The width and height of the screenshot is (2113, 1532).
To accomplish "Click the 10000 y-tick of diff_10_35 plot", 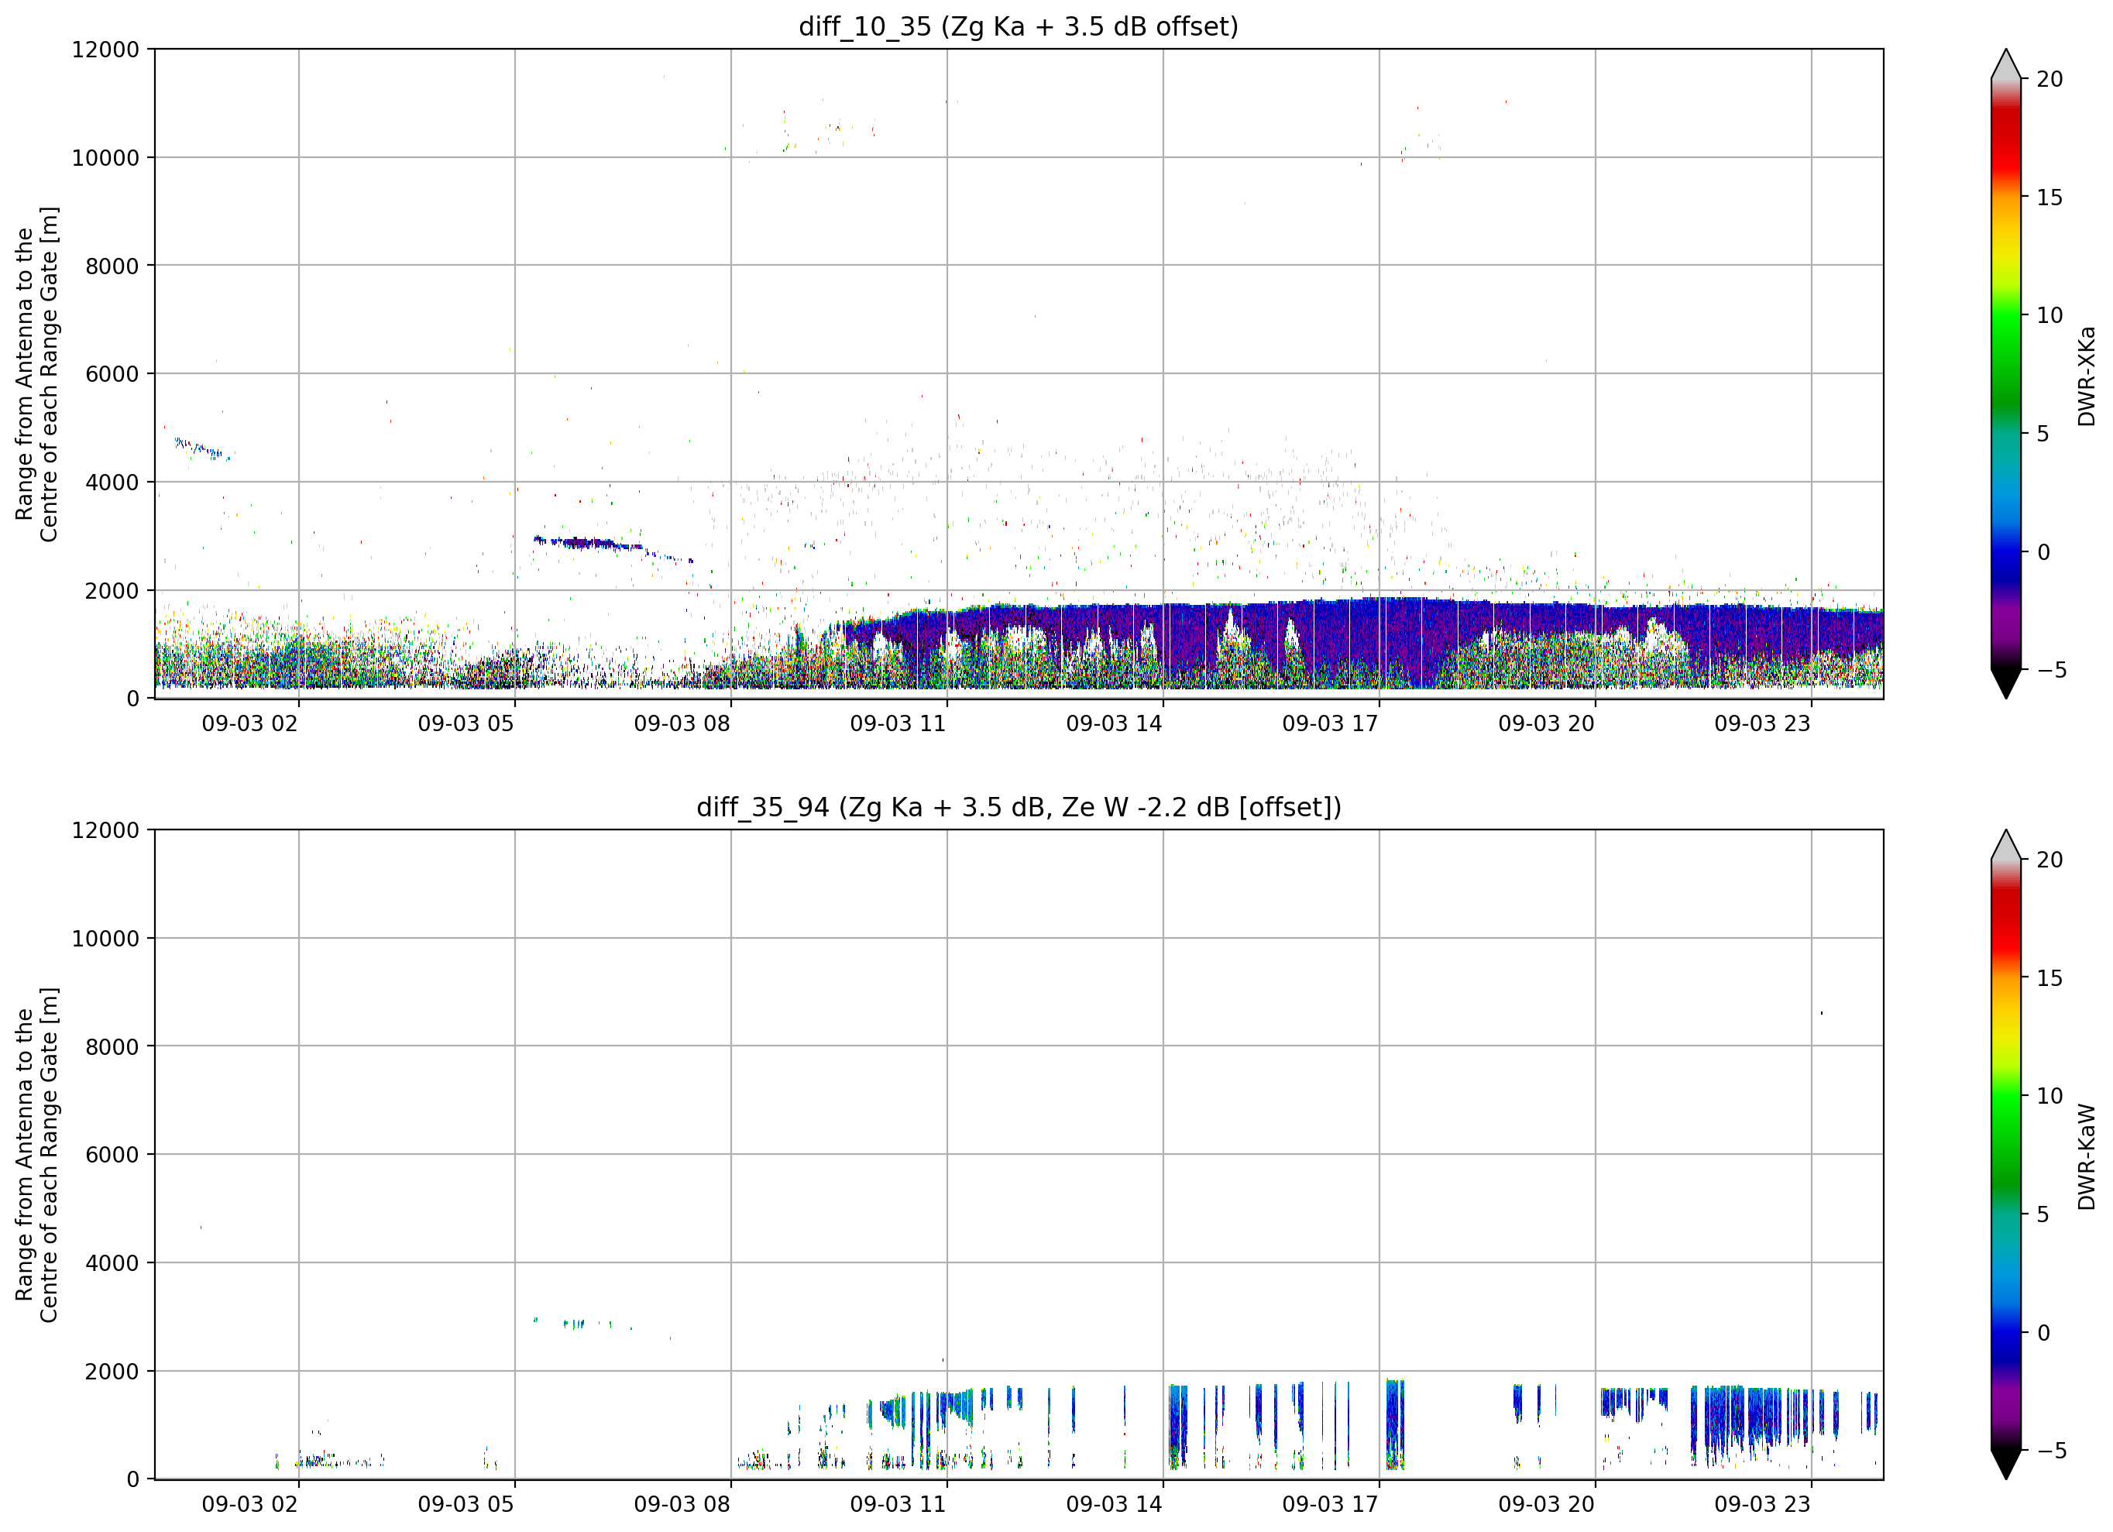I will (105, 159).
